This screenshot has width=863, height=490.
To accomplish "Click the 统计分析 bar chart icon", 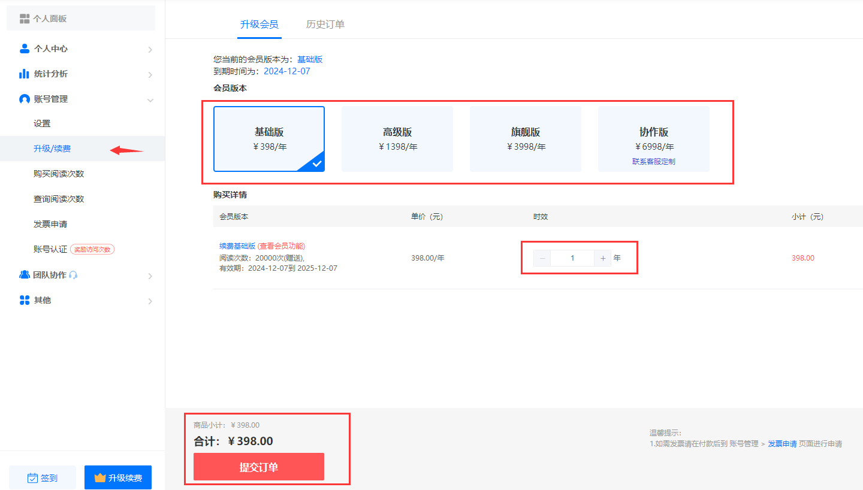I will (24, 74).
